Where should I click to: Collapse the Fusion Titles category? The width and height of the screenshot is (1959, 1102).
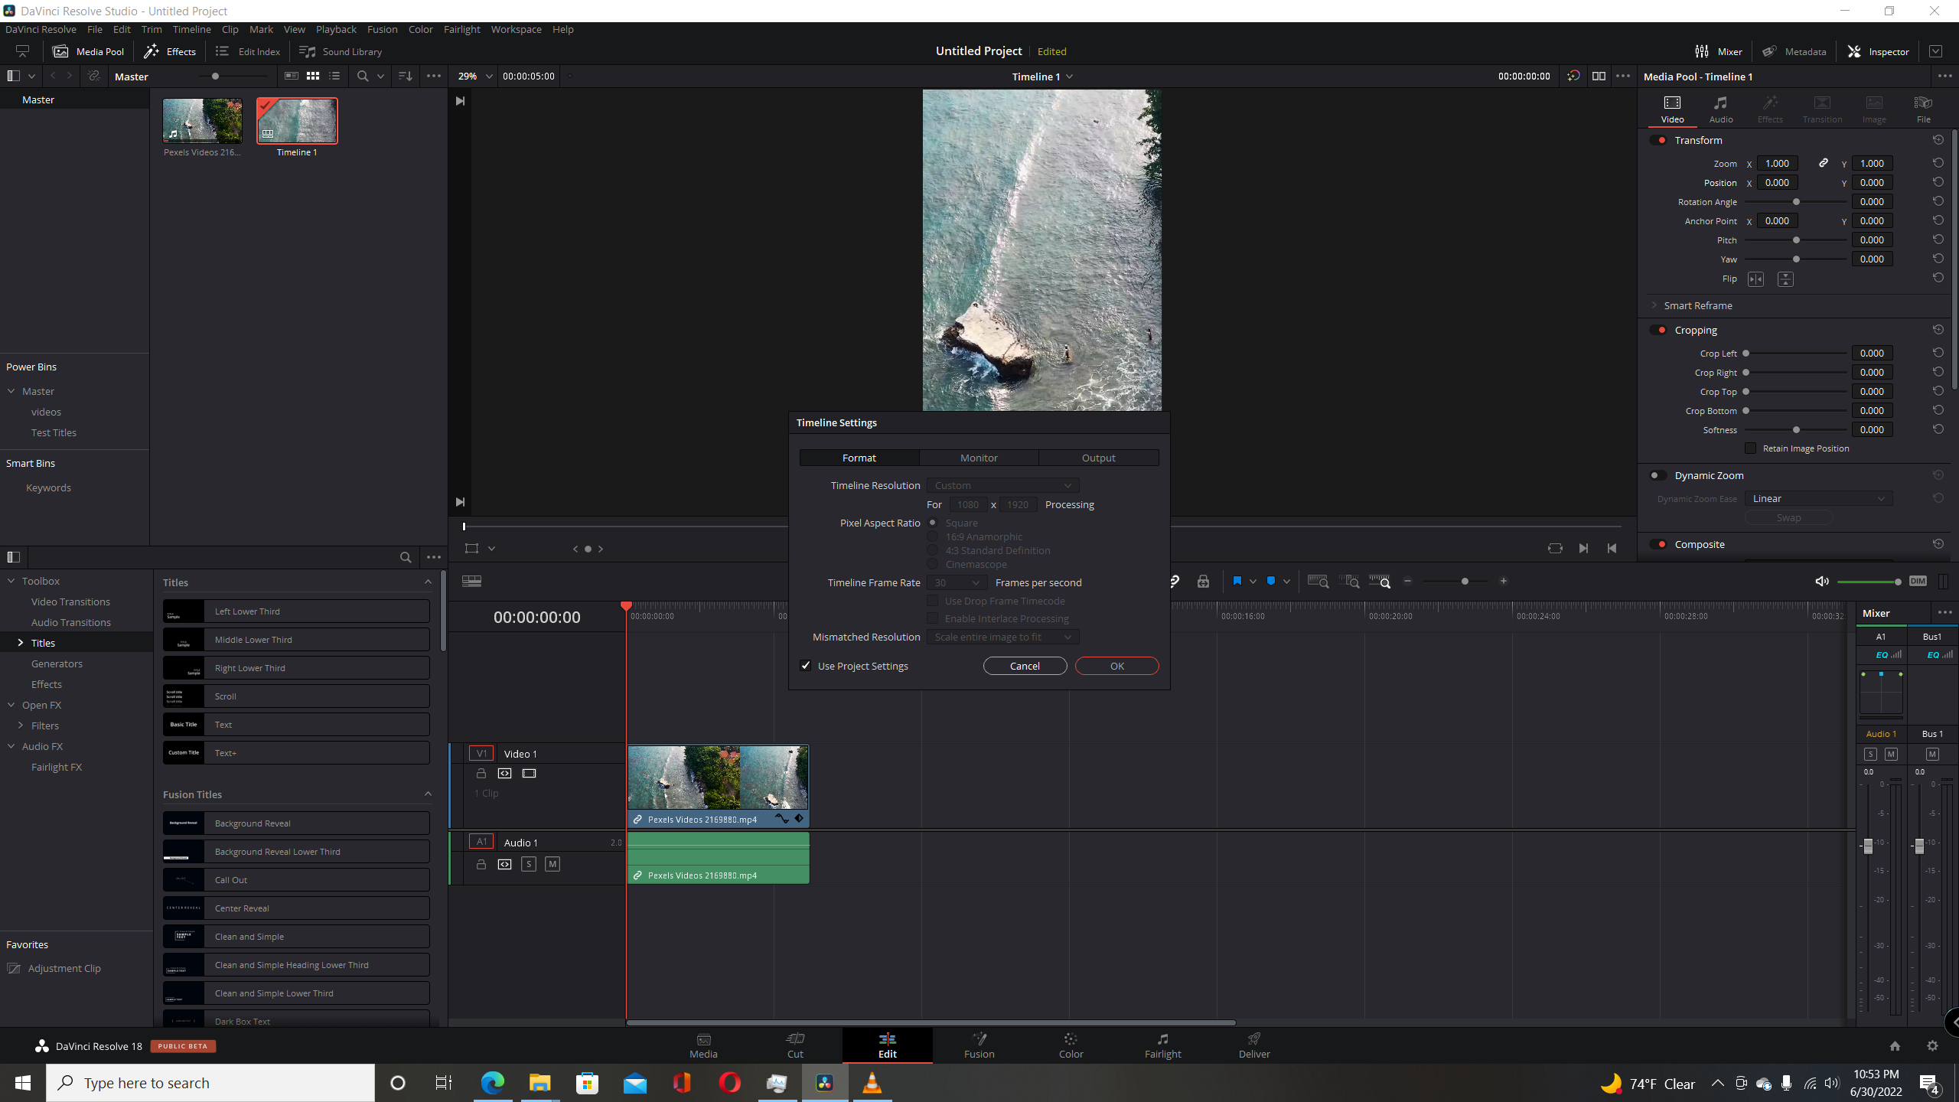428,794
